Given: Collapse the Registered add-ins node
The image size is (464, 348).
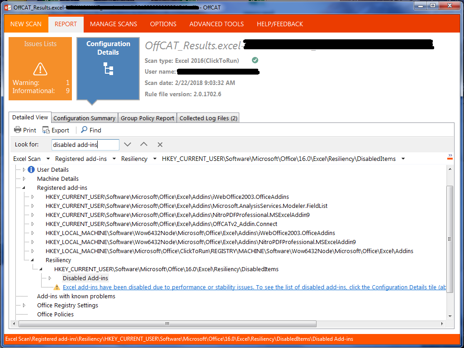Looking at the screenshot, I should (24, 188).
